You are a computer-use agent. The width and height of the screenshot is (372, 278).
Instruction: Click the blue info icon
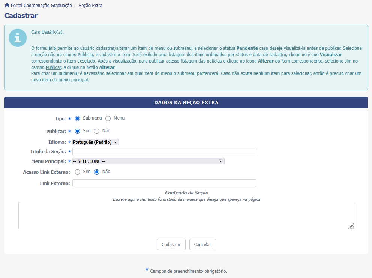tap(18, 38)
